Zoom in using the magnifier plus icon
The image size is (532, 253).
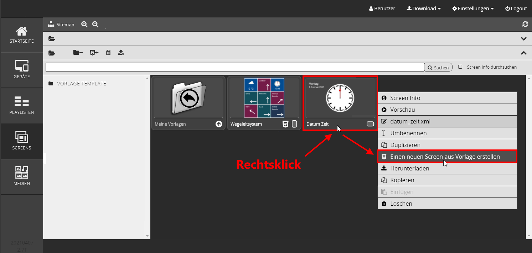click(x=84, y=24)
